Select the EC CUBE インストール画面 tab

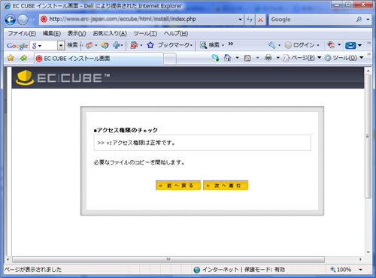click(x=99, y=59)
